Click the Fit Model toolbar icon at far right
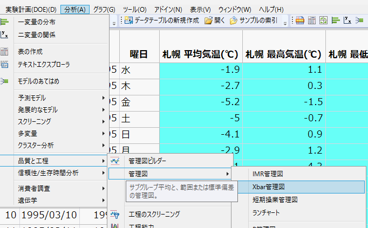368x228 pixels. (x=359, y=20)
